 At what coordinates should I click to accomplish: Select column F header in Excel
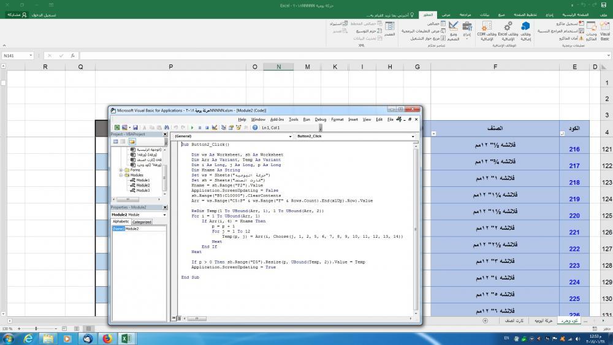pos(495,67)
